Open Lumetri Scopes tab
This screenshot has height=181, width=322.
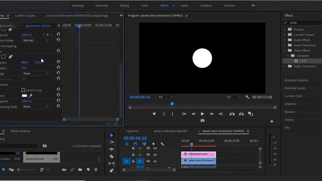25,16
